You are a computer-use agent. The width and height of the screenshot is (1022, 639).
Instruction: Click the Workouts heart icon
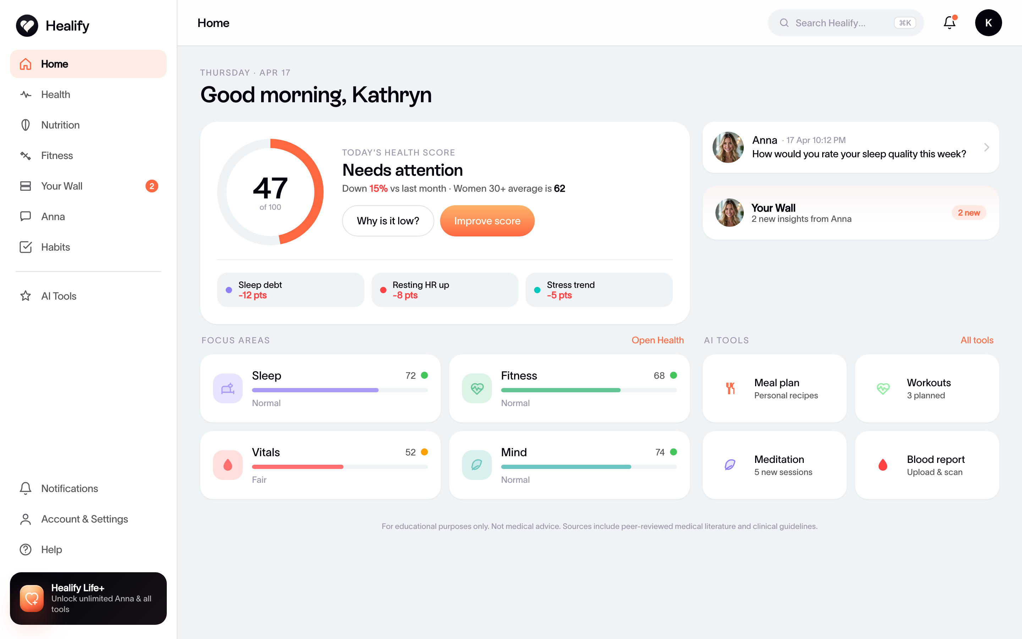(x=883, y=388)
